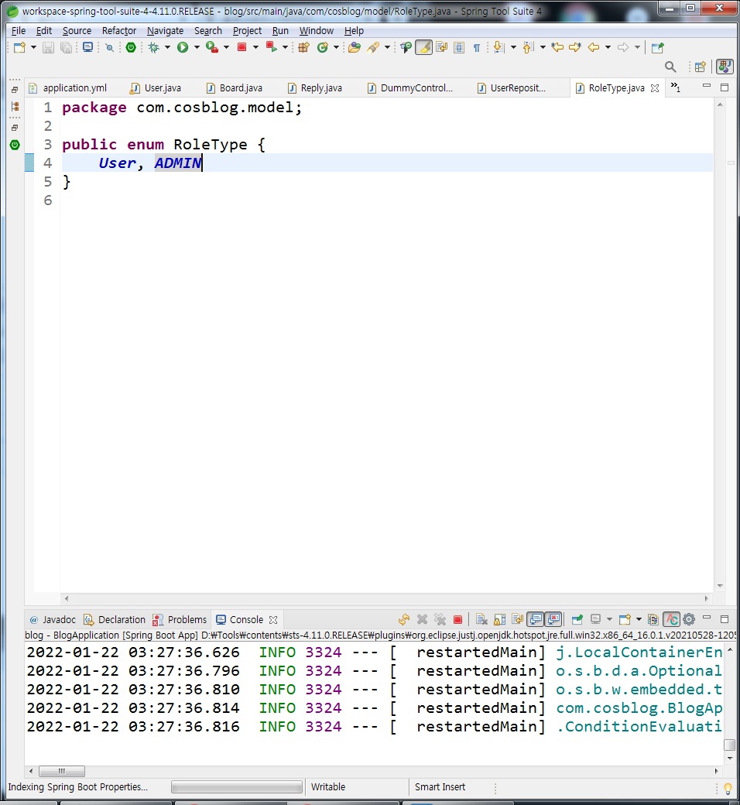Stop the app via red square toolbar icon
Screen dimensions: 740x805
click(x=242, y=48)
